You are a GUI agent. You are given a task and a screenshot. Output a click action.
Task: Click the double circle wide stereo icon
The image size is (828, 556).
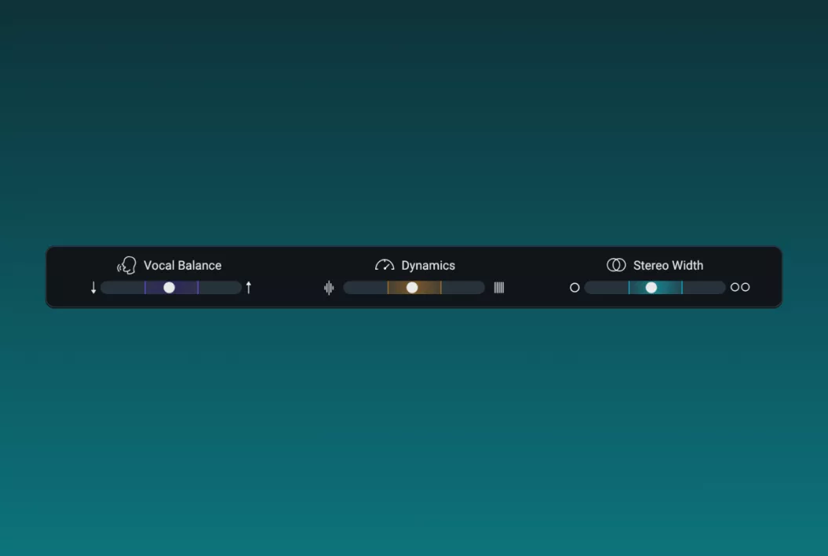[x=740, y=287]
